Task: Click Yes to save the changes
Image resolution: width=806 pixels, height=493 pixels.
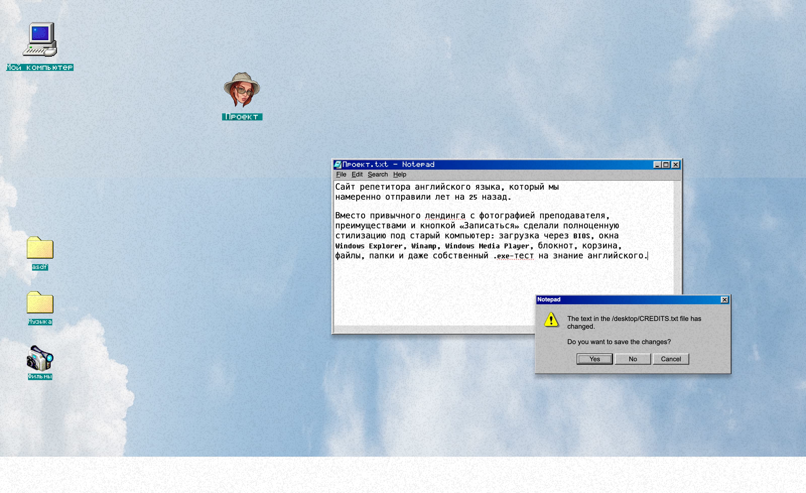Action: (594, 359)
